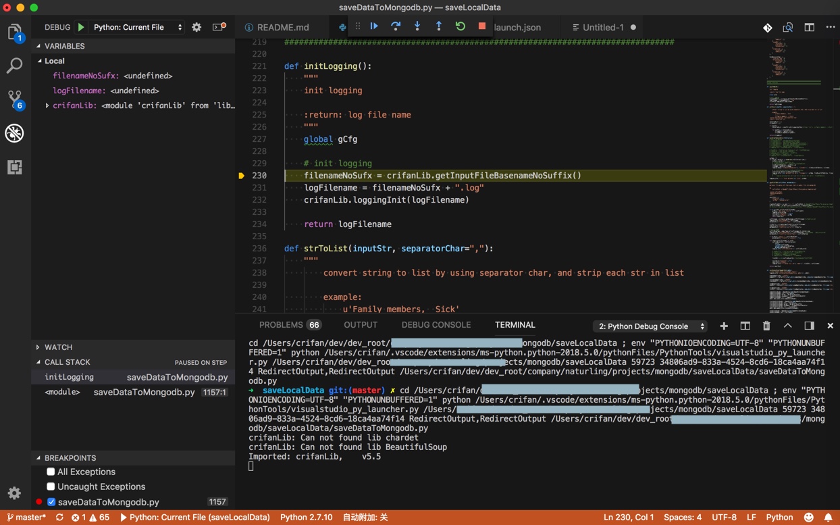Click the Step Over debug icon
The width and height of the screenshot is (840, 525).
(x=396, y=26)
